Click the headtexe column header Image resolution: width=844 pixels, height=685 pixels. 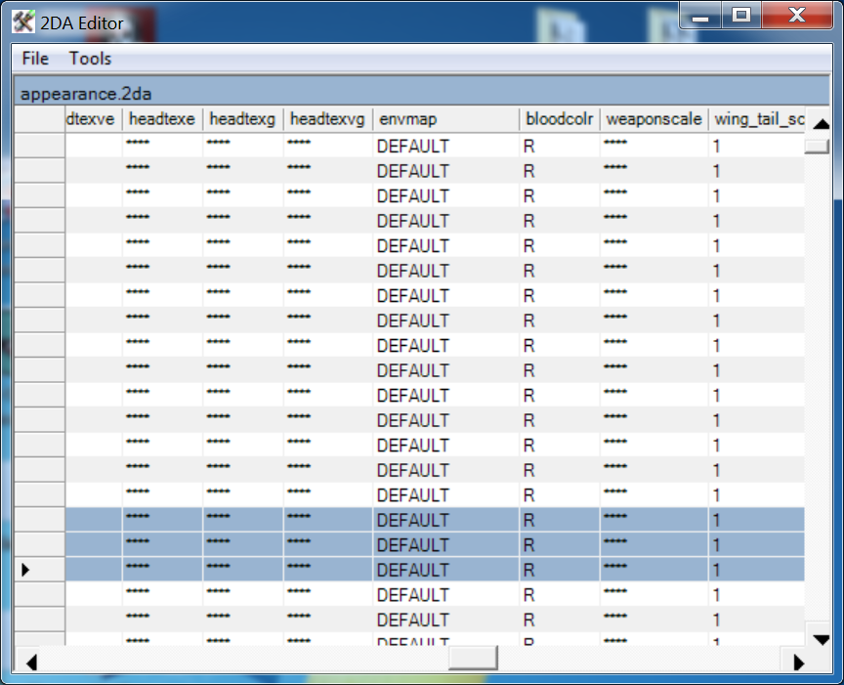[162, 119]
